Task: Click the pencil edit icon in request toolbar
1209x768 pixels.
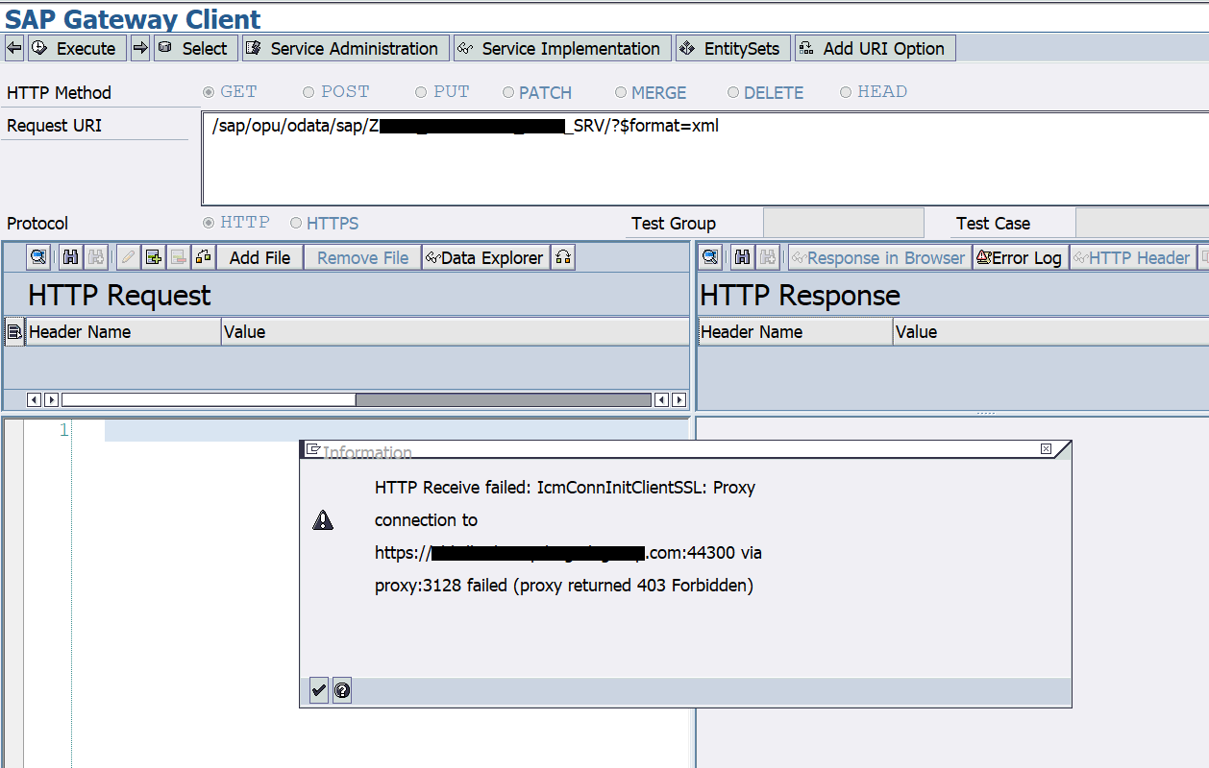Action: [x=128, y=257]
